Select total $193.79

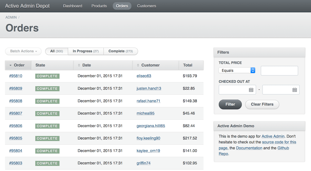pyautogui.click(x=190, y=76)
